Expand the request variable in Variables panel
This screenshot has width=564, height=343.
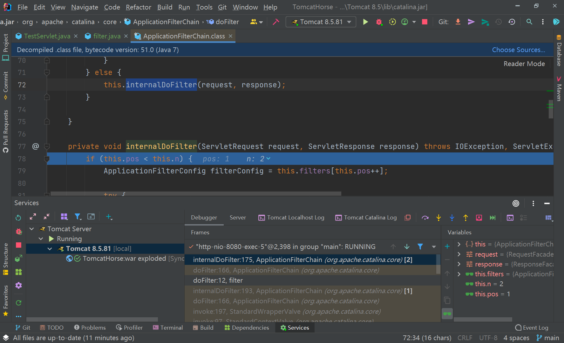(x=459, y=254)
